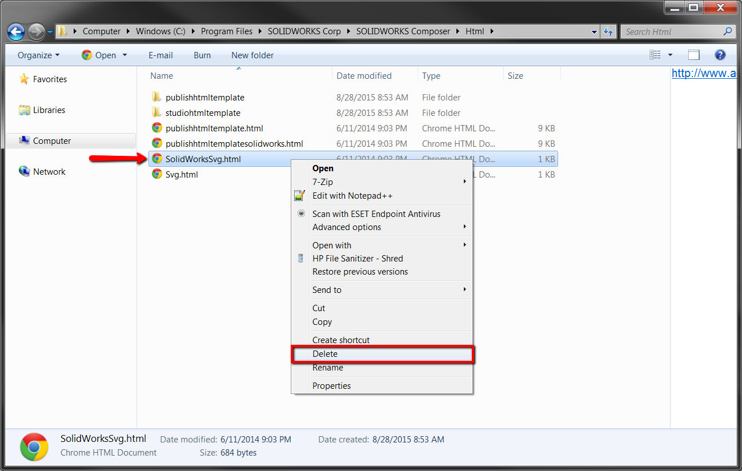Screen dimensions: 742x471
Task: Click the blue Help question mark icon
Action: click(720, 55)
